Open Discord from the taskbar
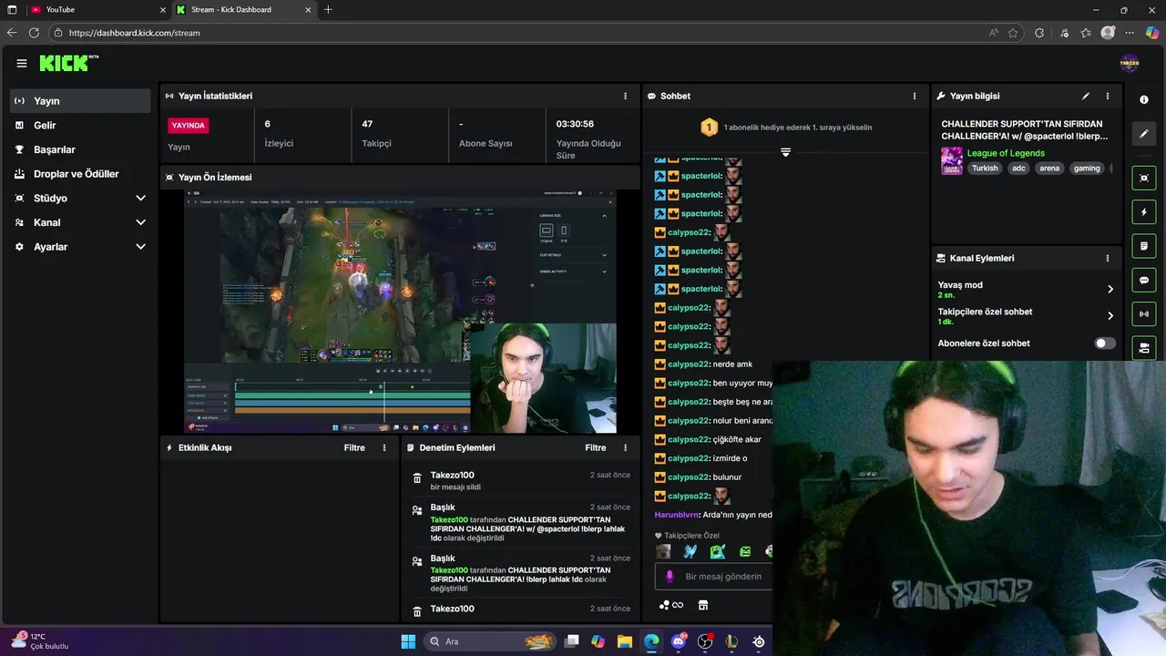 [678, 641]
